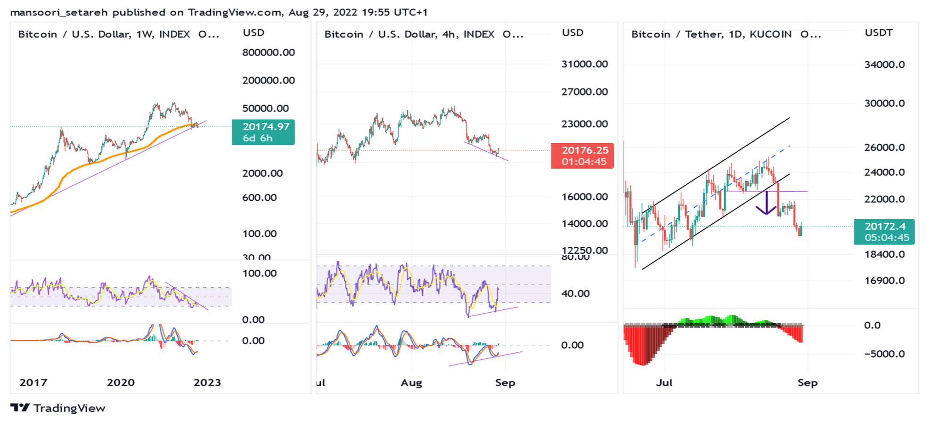Click the red 20176.25 price label
Screen dimensions: 929x422
(x=583, y=155)
